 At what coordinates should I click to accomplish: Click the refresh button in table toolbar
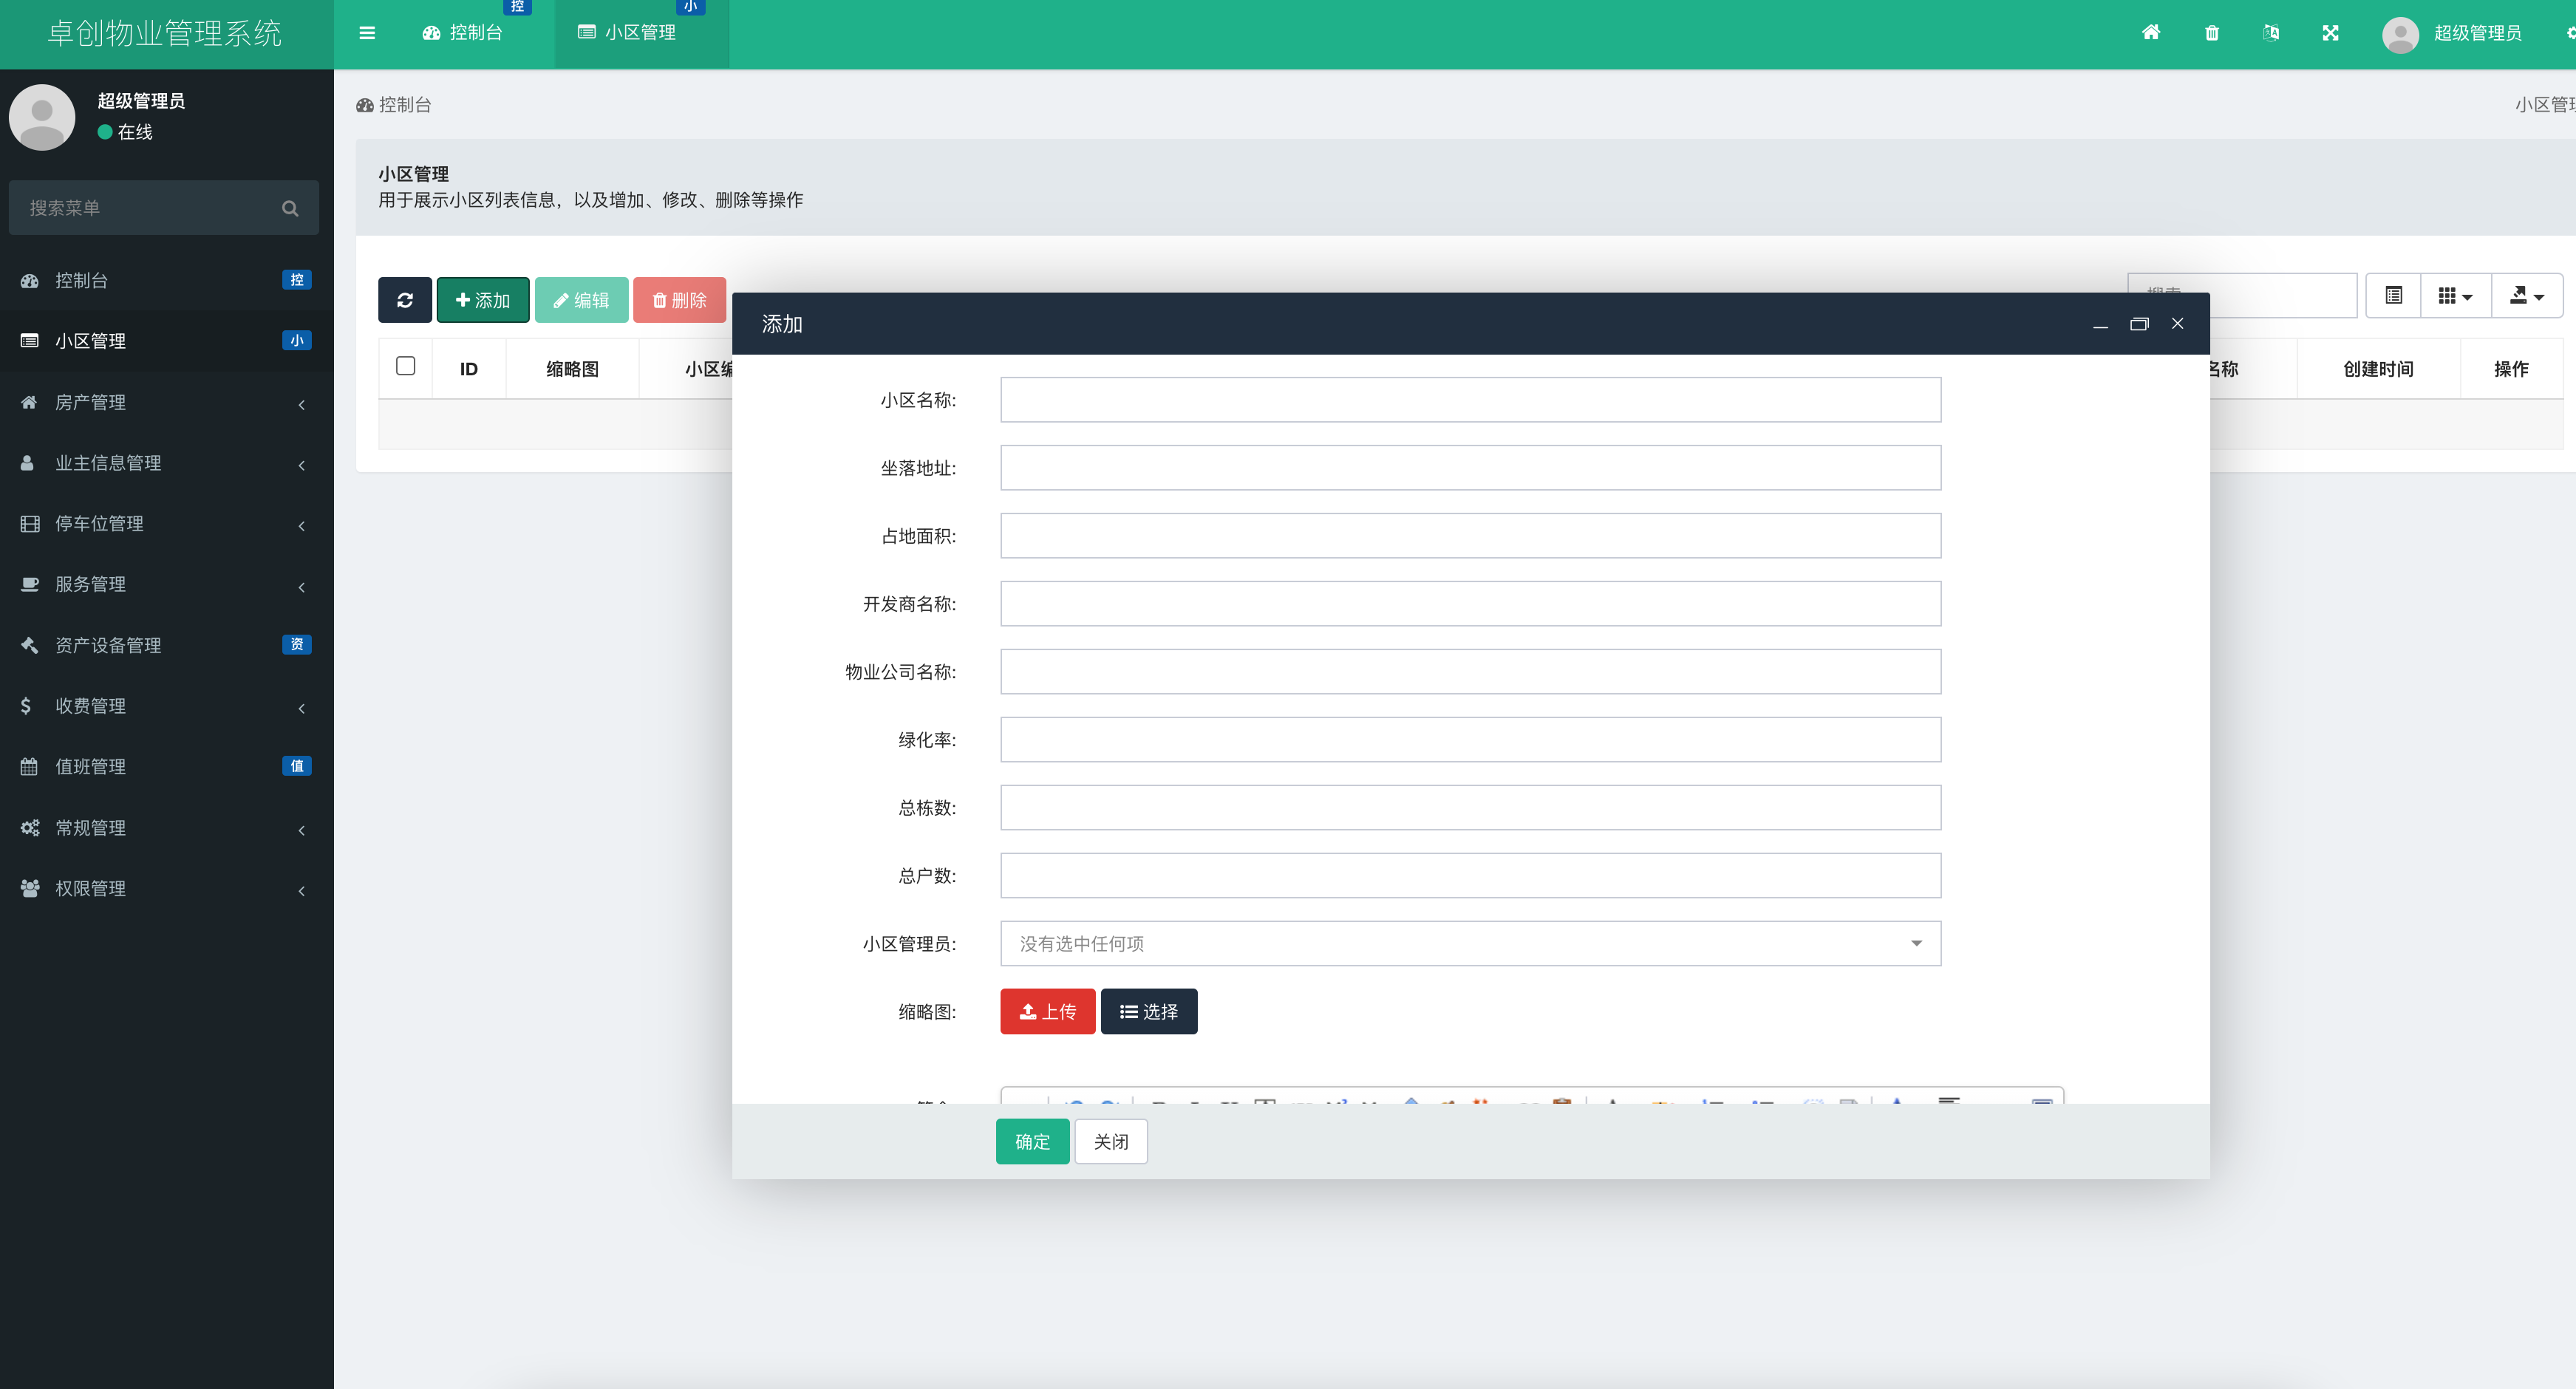[405, 300]
